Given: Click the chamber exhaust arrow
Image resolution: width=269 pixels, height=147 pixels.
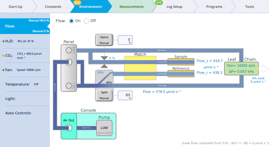Looking at the screenshot, I should (x=264, y=69).
